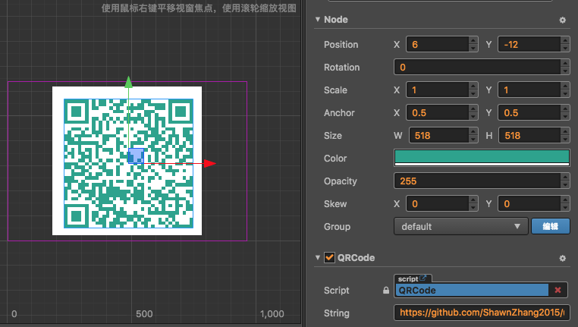
Task: Click the blue square free-move gizmo handle
Action: pyautogui.click(x=136, y=156)
